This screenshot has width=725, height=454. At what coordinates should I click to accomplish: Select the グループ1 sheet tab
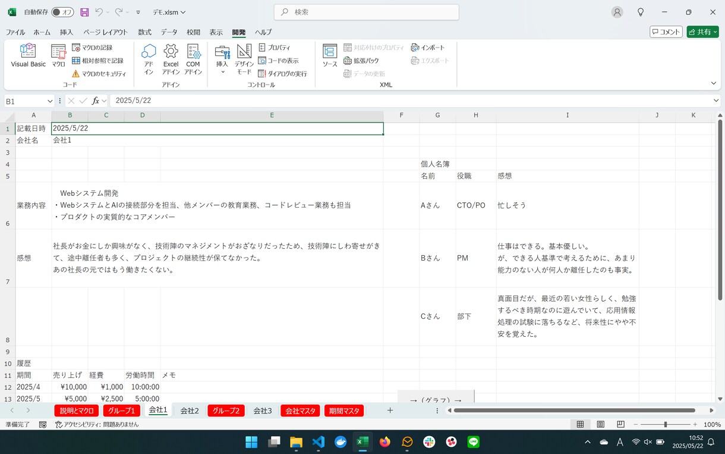pyautogui.click(x=122, y=411)
